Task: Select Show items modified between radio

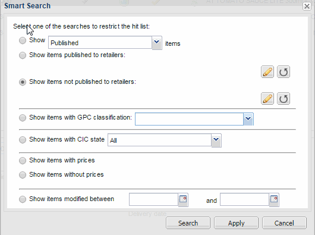Action: pos(23,199)
